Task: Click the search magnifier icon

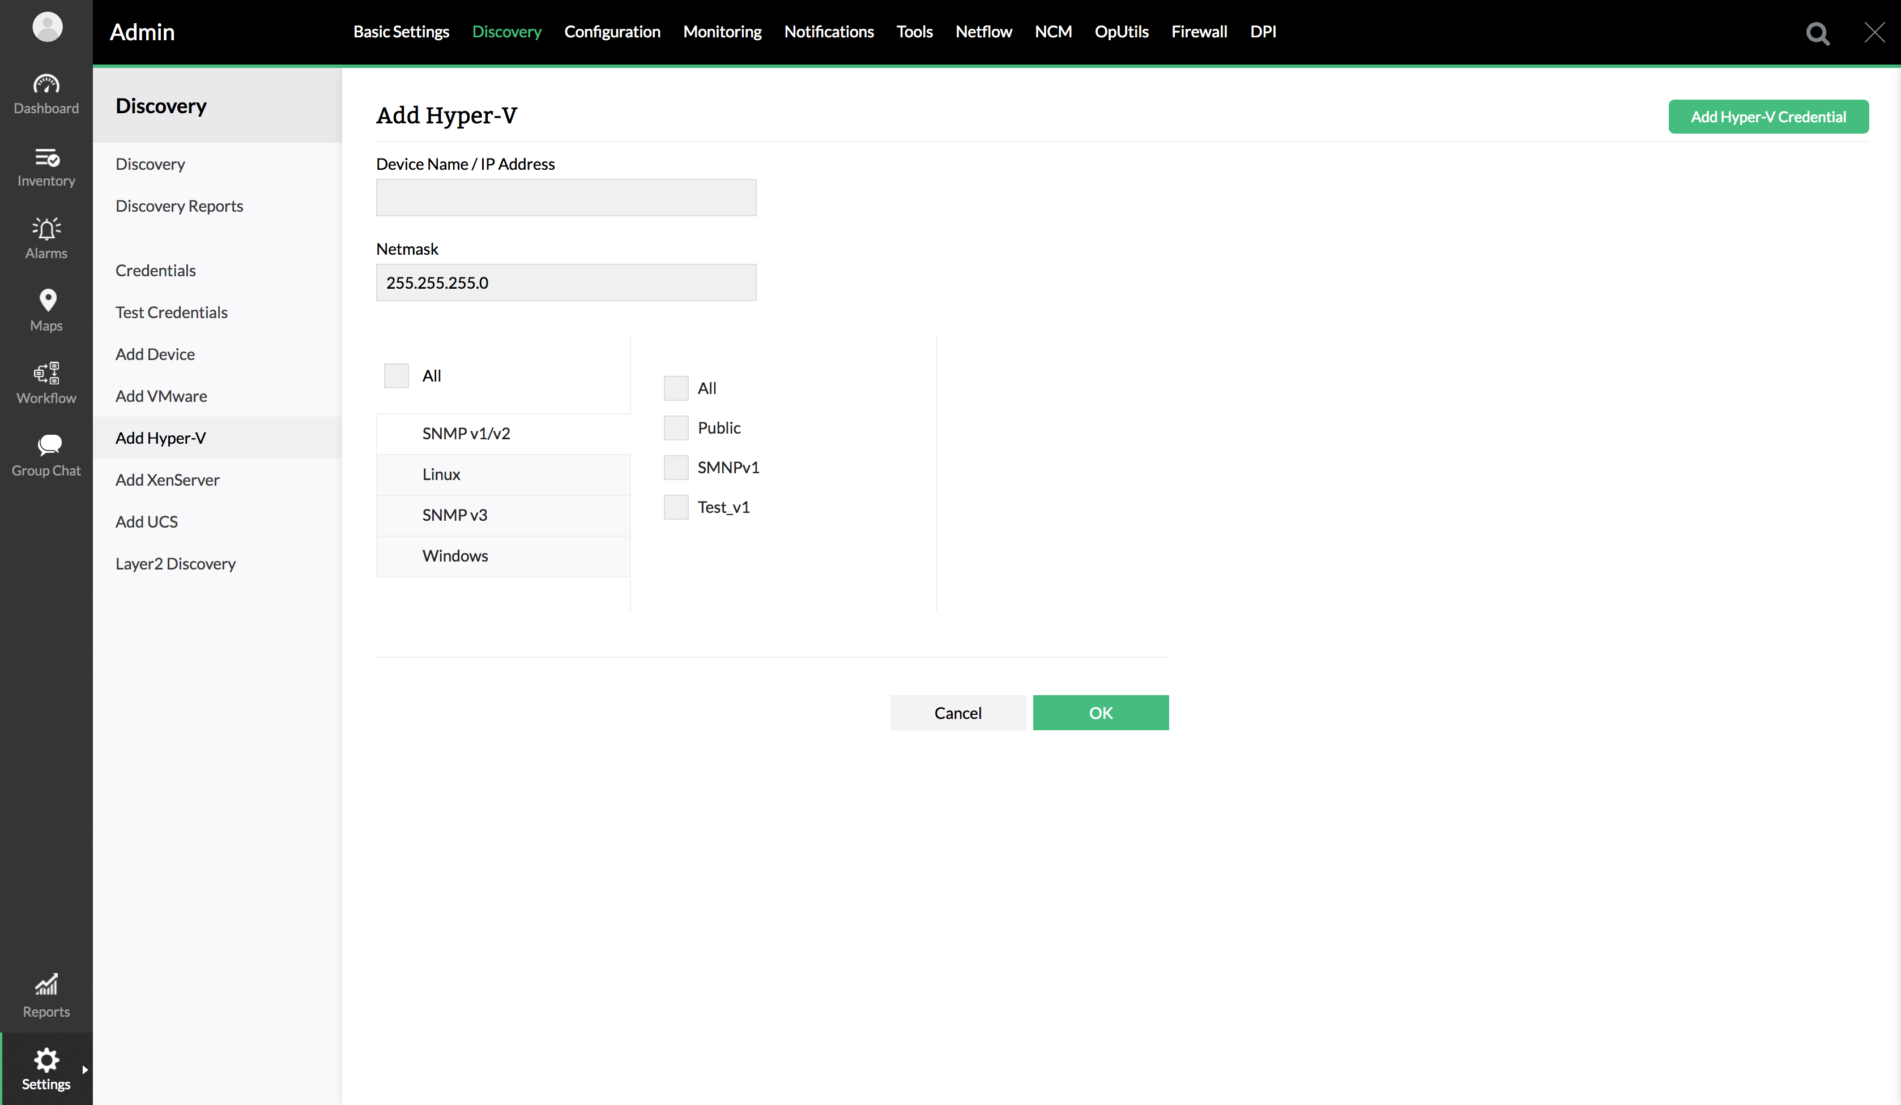Action: pyautogui.click(x=1817, y=33)
